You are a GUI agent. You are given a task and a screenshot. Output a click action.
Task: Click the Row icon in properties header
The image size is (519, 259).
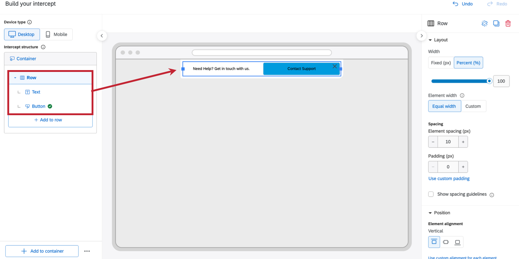click(431, 23)
